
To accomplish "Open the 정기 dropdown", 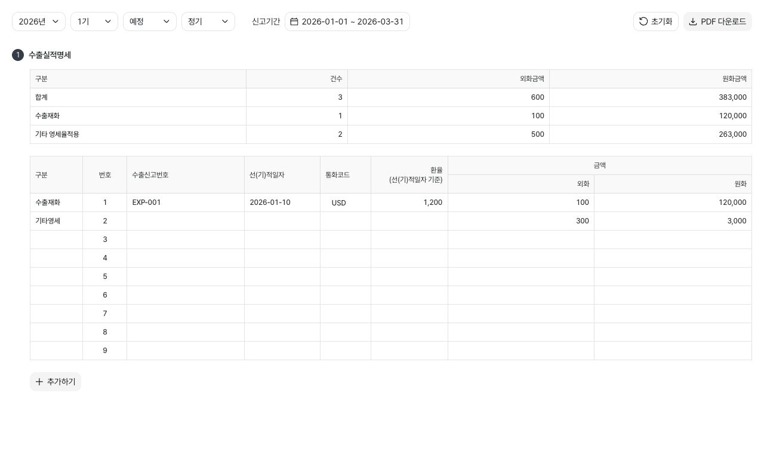I will (x=208, y=22).
